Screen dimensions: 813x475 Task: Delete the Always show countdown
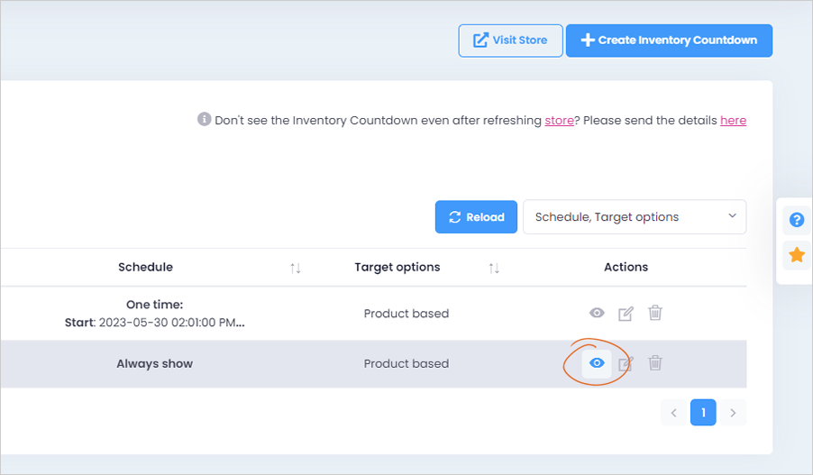655,362
